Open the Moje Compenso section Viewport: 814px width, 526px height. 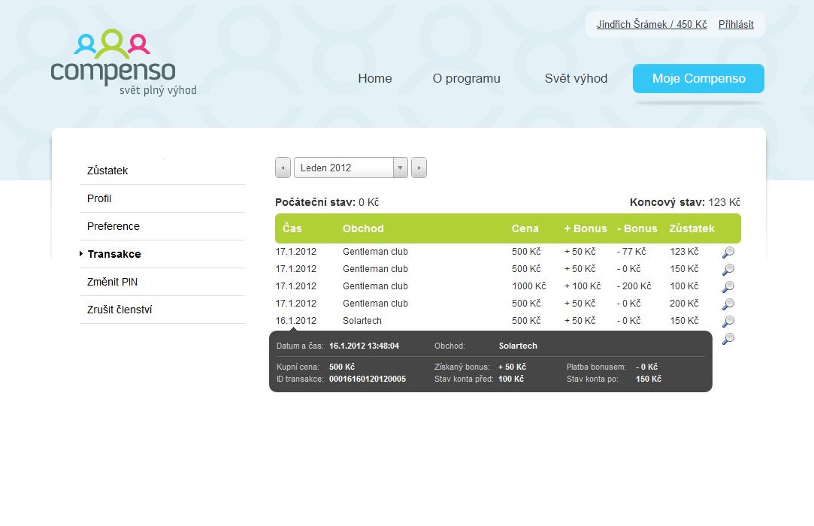(698, 78)
